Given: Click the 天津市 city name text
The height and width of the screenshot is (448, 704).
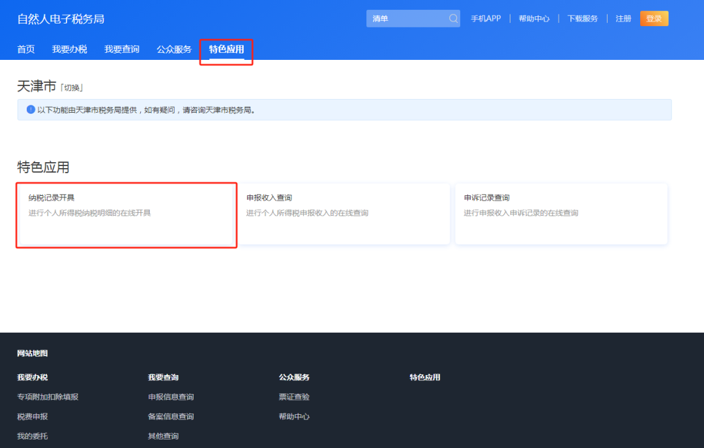Looking at the screenshot, I should coord(37,86).
